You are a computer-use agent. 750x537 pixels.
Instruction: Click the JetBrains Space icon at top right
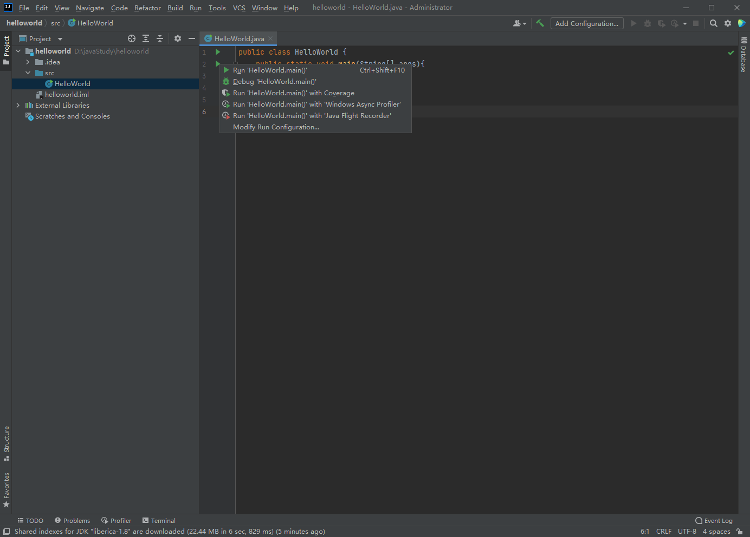point(742,23)
